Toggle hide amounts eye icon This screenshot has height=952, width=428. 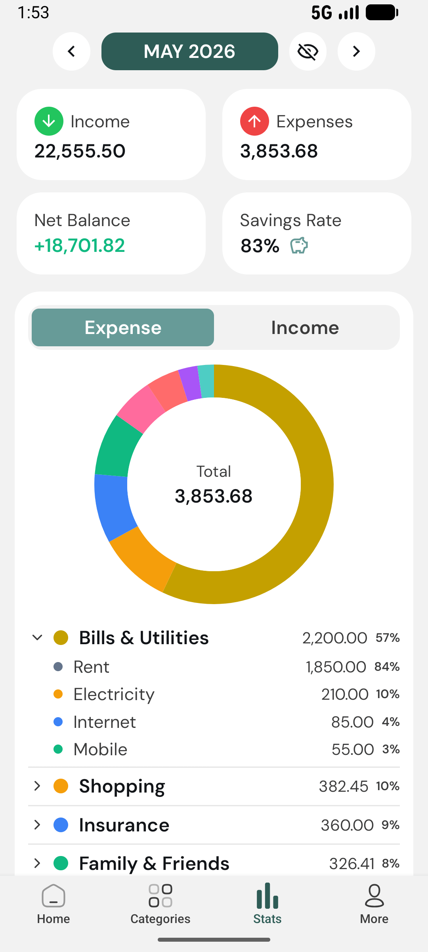(308, 51)
